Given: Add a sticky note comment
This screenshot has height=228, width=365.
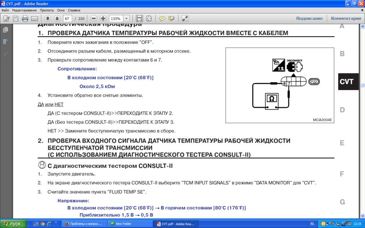Looking at the screenshot, I should 162,18.
